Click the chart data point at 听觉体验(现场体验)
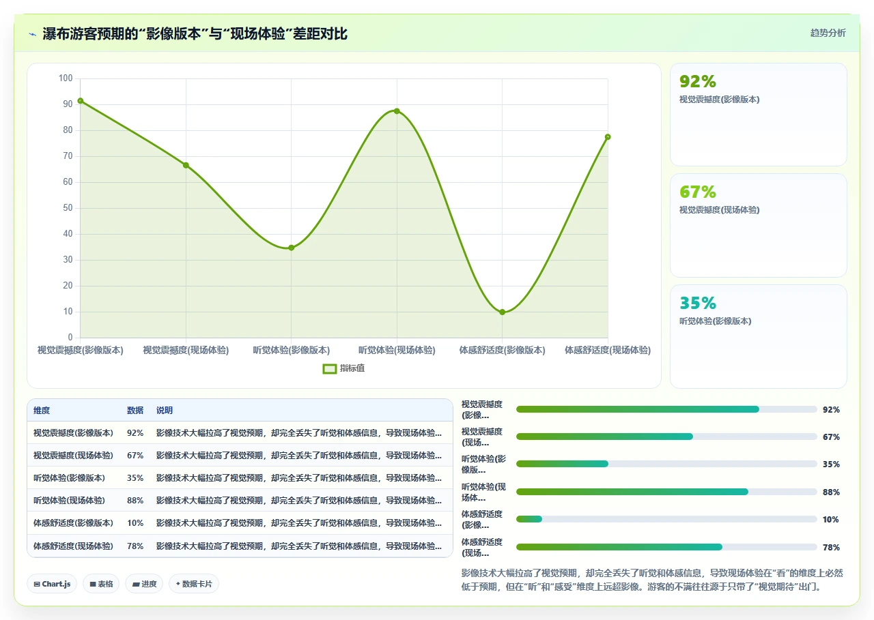The width and height of the screenshot is (874, 620). 397,111
